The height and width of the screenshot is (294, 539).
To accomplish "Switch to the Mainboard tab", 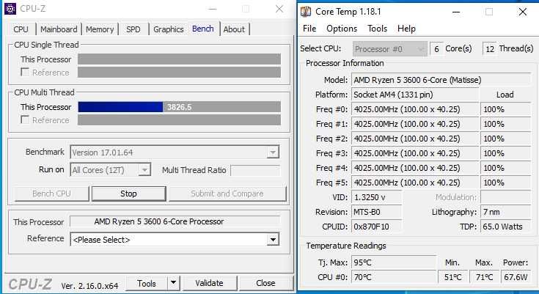I will click(59, 29).
